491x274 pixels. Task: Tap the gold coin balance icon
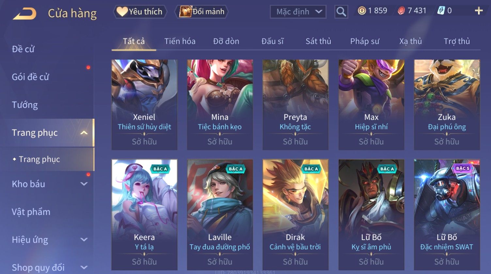[362, 11]
